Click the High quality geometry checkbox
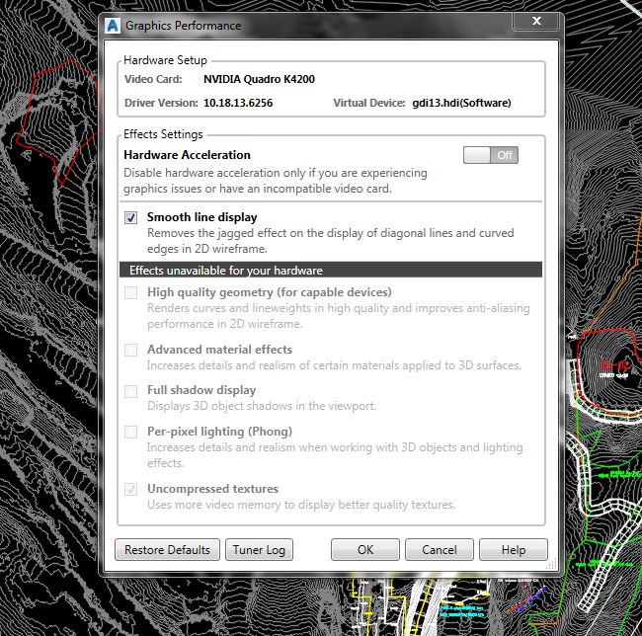The width and height of the screenshot is (642, 636). click(x=131, y=292)
